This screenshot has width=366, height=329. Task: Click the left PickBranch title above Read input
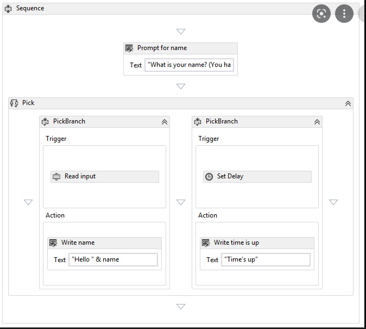pos(69,121)
